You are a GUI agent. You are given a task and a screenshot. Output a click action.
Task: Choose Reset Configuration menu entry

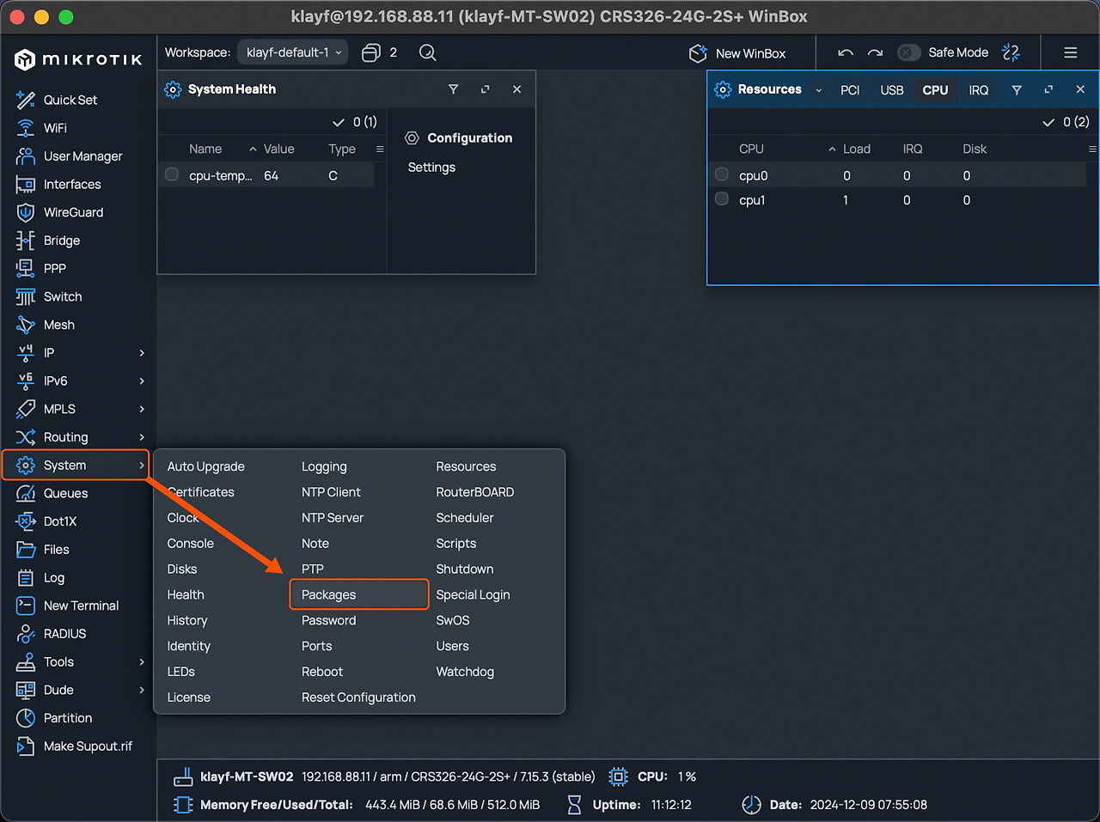point(358,697)
